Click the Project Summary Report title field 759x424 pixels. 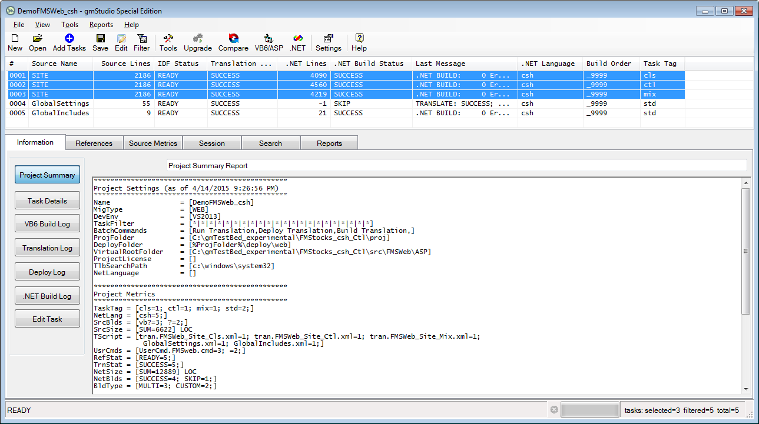(456, 166)
